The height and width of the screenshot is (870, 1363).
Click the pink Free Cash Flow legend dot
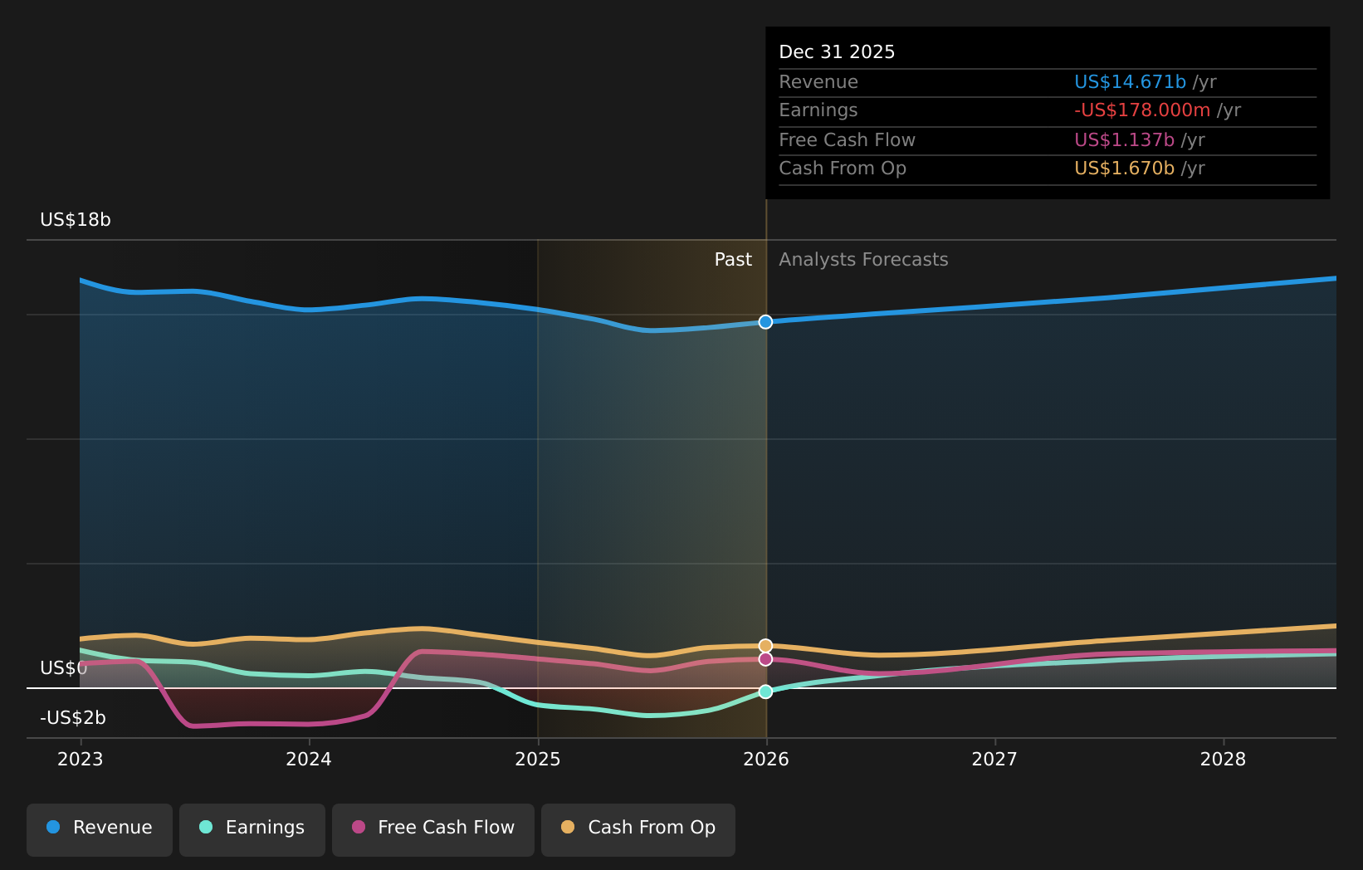[x=357, y=828]
